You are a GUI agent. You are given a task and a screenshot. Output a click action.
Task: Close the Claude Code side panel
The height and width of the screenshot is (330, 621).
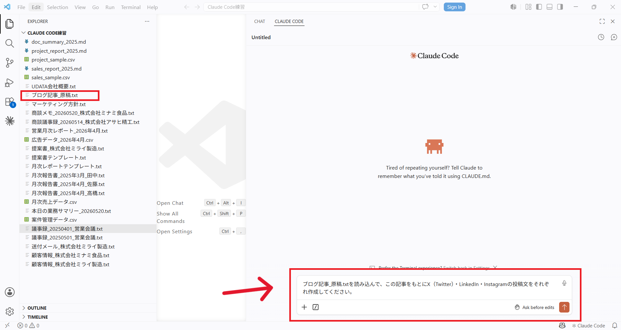(613, 21)
